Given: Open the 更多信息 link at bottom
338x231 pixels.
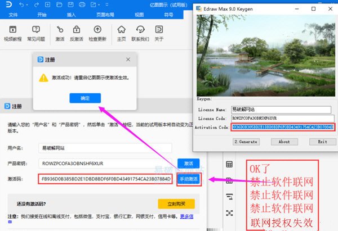Looking at the screenshot, I should click(x=186, y=216).
